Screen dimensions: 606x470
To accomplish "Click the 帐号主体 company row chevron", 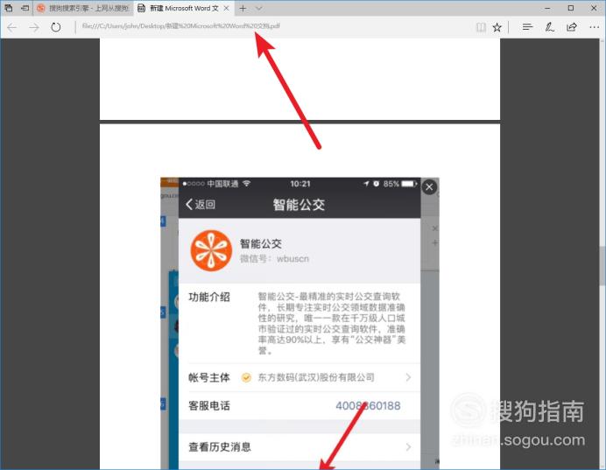I will pyautogui.click(x=408, y=377).
